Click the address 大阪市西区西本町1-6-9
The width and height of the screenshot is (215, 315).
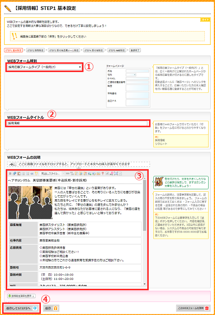pos(55,268)
